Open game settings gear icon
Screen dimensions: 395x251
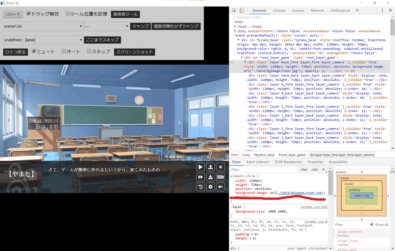coord(211,187)
